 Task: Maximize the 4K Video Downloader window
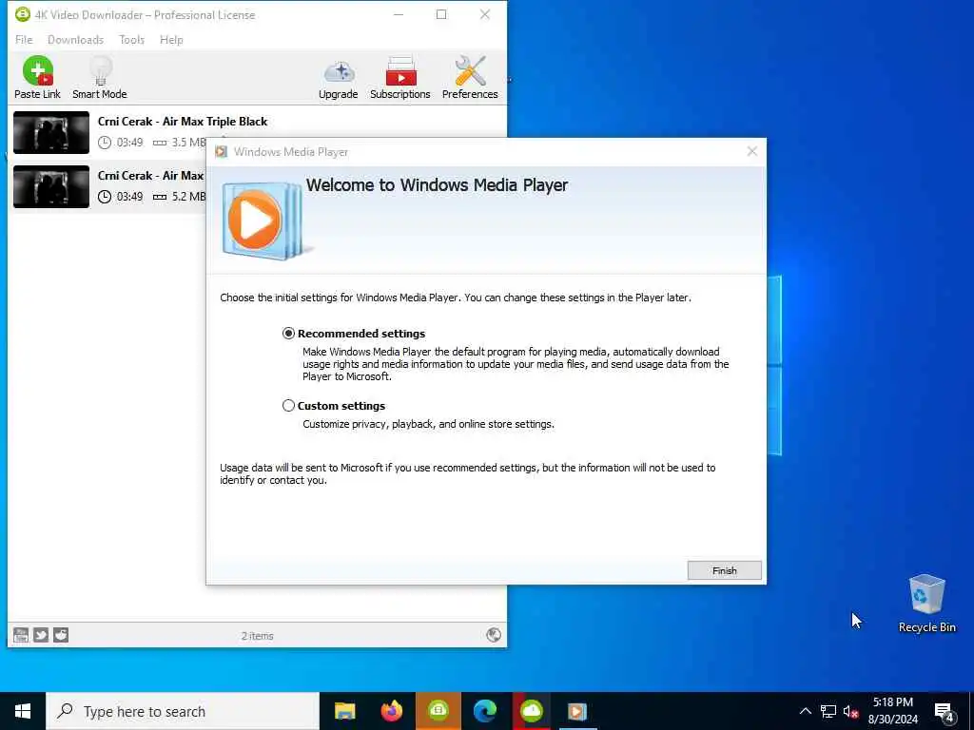[x=441, y=14]
